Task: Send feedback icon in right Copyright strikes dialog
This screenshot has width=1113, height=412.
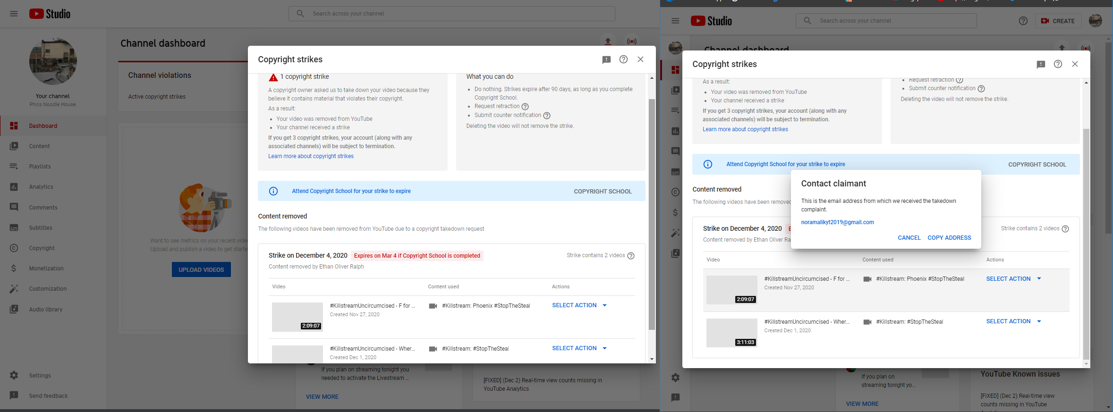Action: (1041, 64)
